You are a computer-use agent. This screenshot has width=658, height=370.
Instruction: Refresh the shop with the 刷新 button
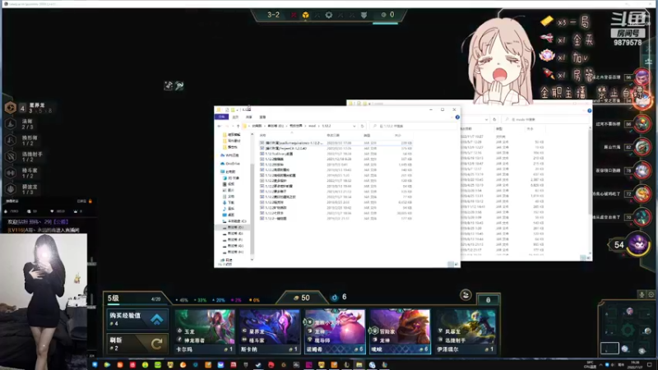(x=137, y=344)
